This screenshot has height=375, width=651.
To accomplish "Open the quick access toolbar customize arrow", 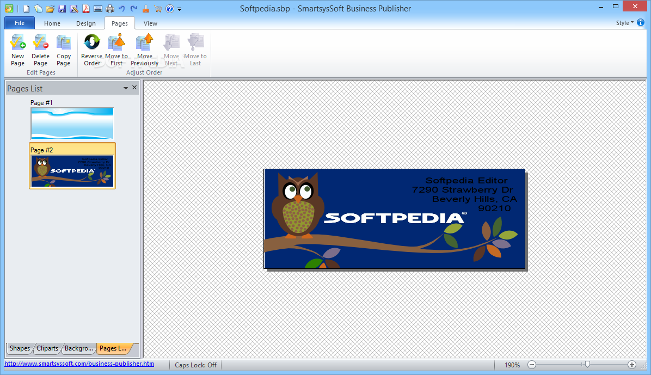I will (x=180, y=9).
